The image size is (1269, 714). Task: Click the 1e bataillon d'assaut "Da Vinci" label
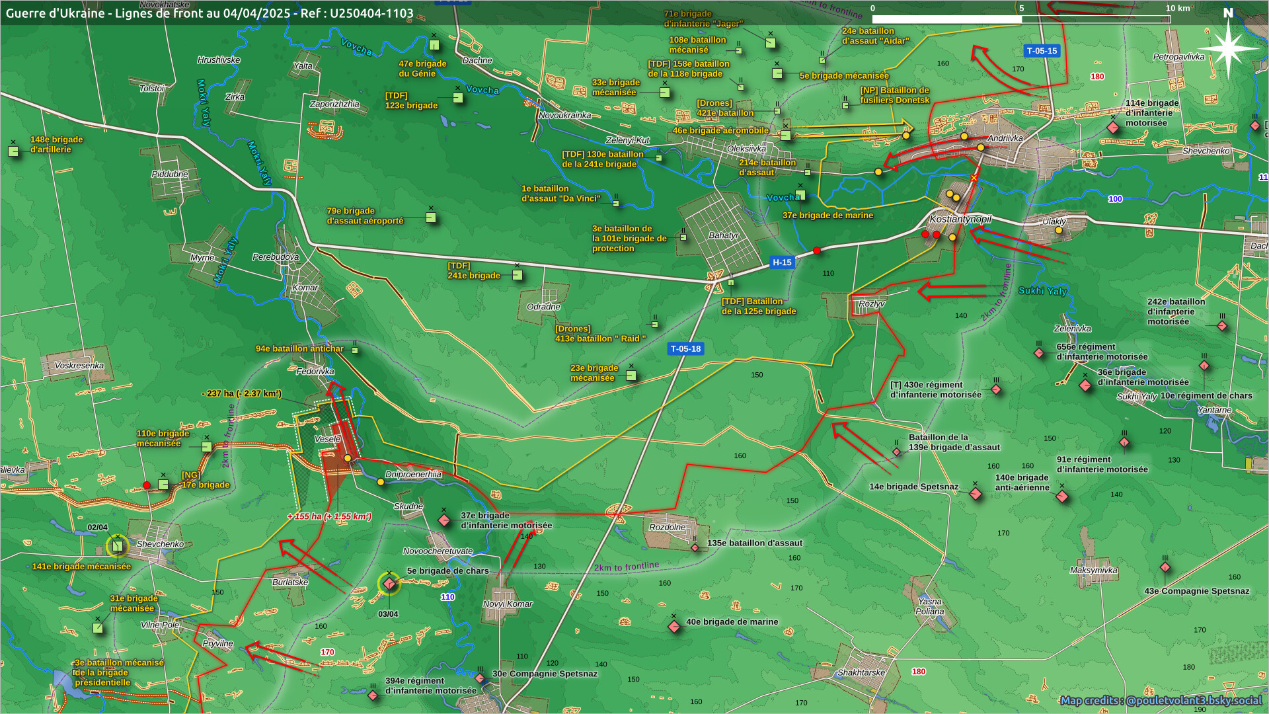tap(561, 194)
